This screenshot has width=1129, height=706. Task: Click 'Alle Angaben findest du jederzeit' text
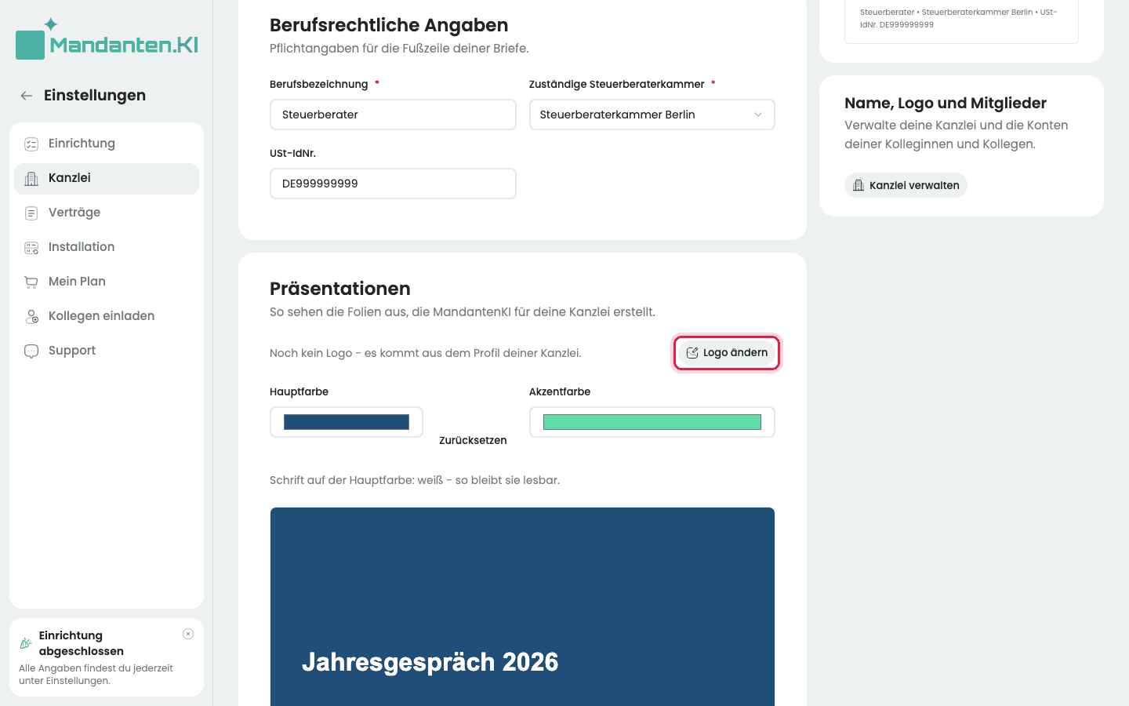coord(96,675)
